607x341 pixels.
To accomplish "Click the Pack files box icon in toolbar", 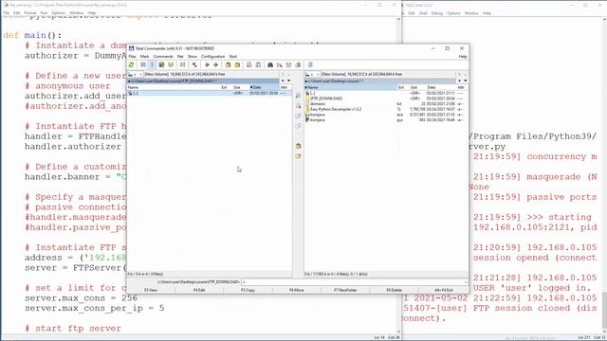I will (x=228, y=65).
